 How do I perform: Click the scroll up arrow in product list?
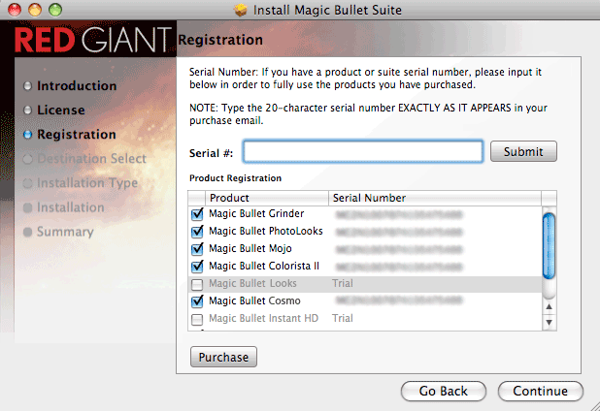(550, 306)
